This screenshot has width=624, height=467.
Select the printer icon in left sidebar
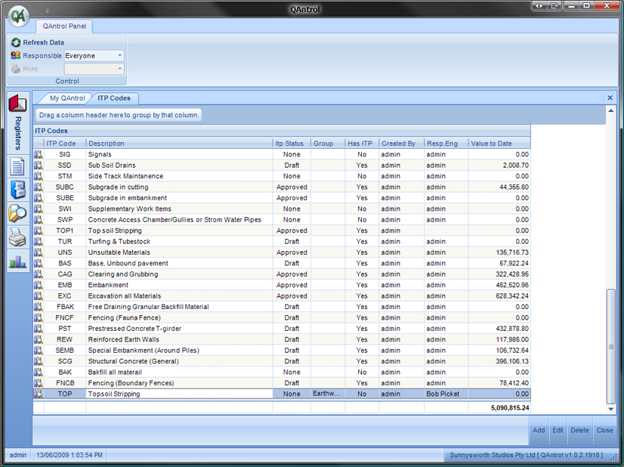click(x=17, y=238)
